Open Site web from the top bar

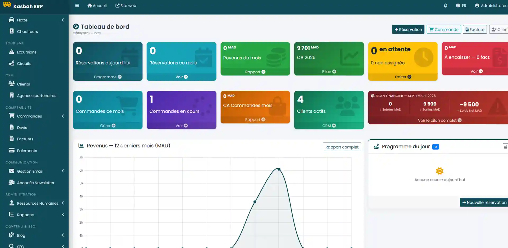point(126,6)
